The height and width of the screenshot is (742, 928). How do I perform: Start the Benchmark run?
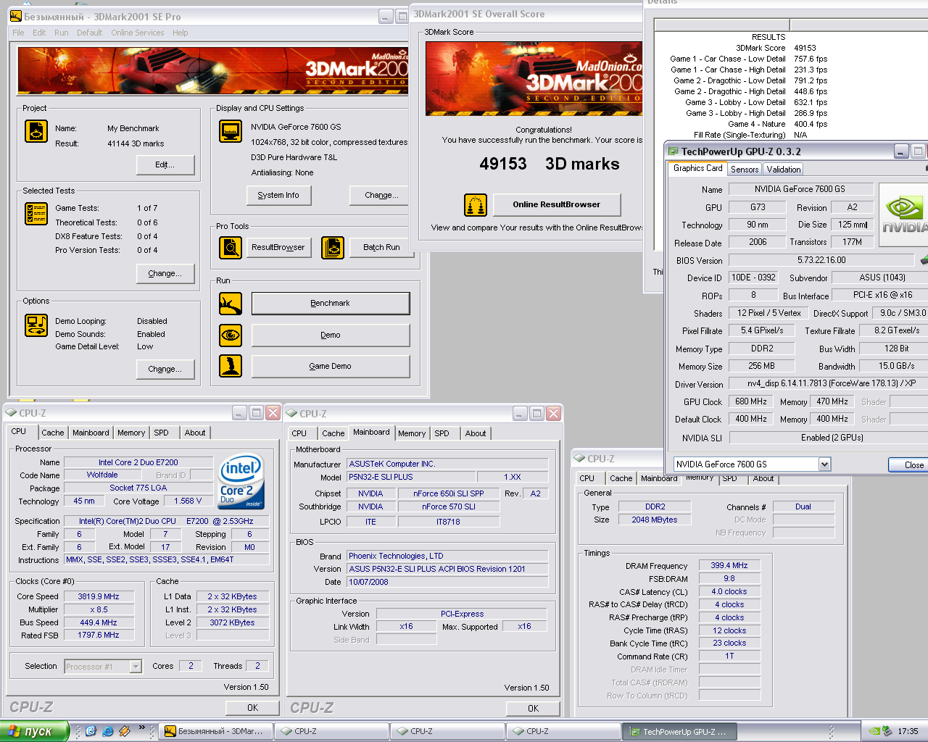click(x=331, y=304)
